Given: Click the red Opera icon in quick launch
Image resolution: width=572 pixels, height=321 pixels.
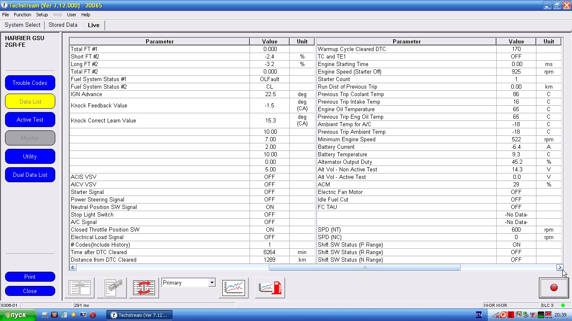Looking at the screenshot, I should [93, 315].
